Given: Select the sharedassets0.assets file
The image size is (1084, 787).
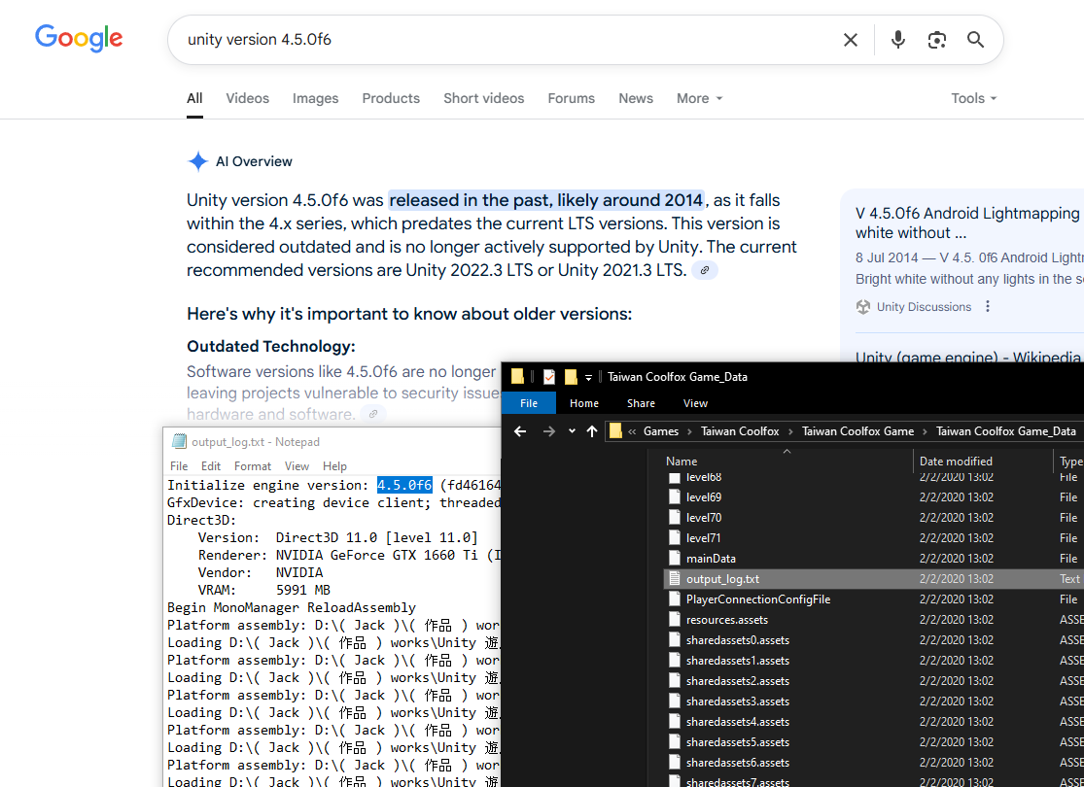Looking at the screenshot, I should [x=738, y=640].
